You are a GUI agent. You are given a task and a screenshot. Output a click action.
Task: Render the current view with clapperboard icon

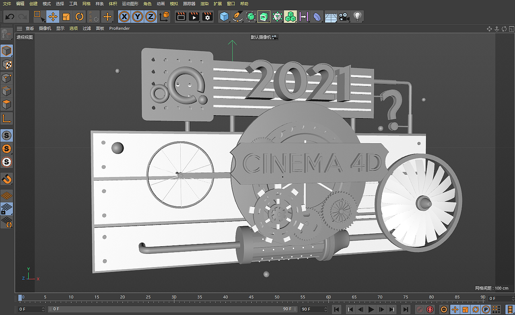(x=181, y=16)
